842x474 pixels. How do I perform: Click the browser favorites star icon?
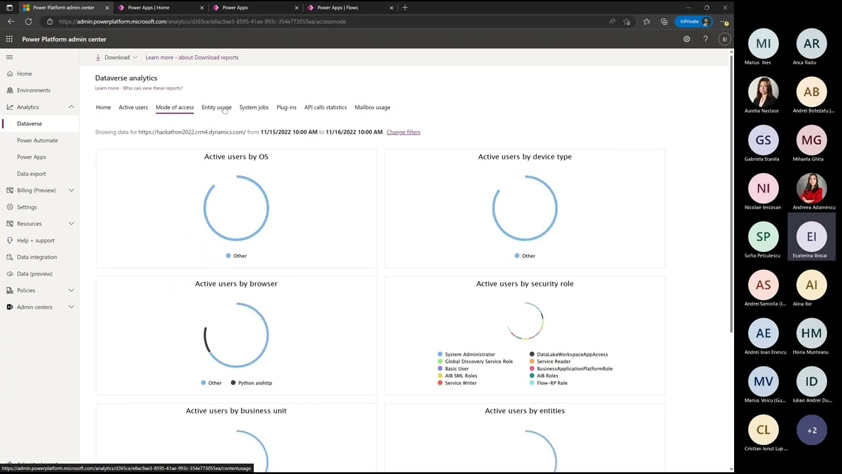tap(647, 22)
